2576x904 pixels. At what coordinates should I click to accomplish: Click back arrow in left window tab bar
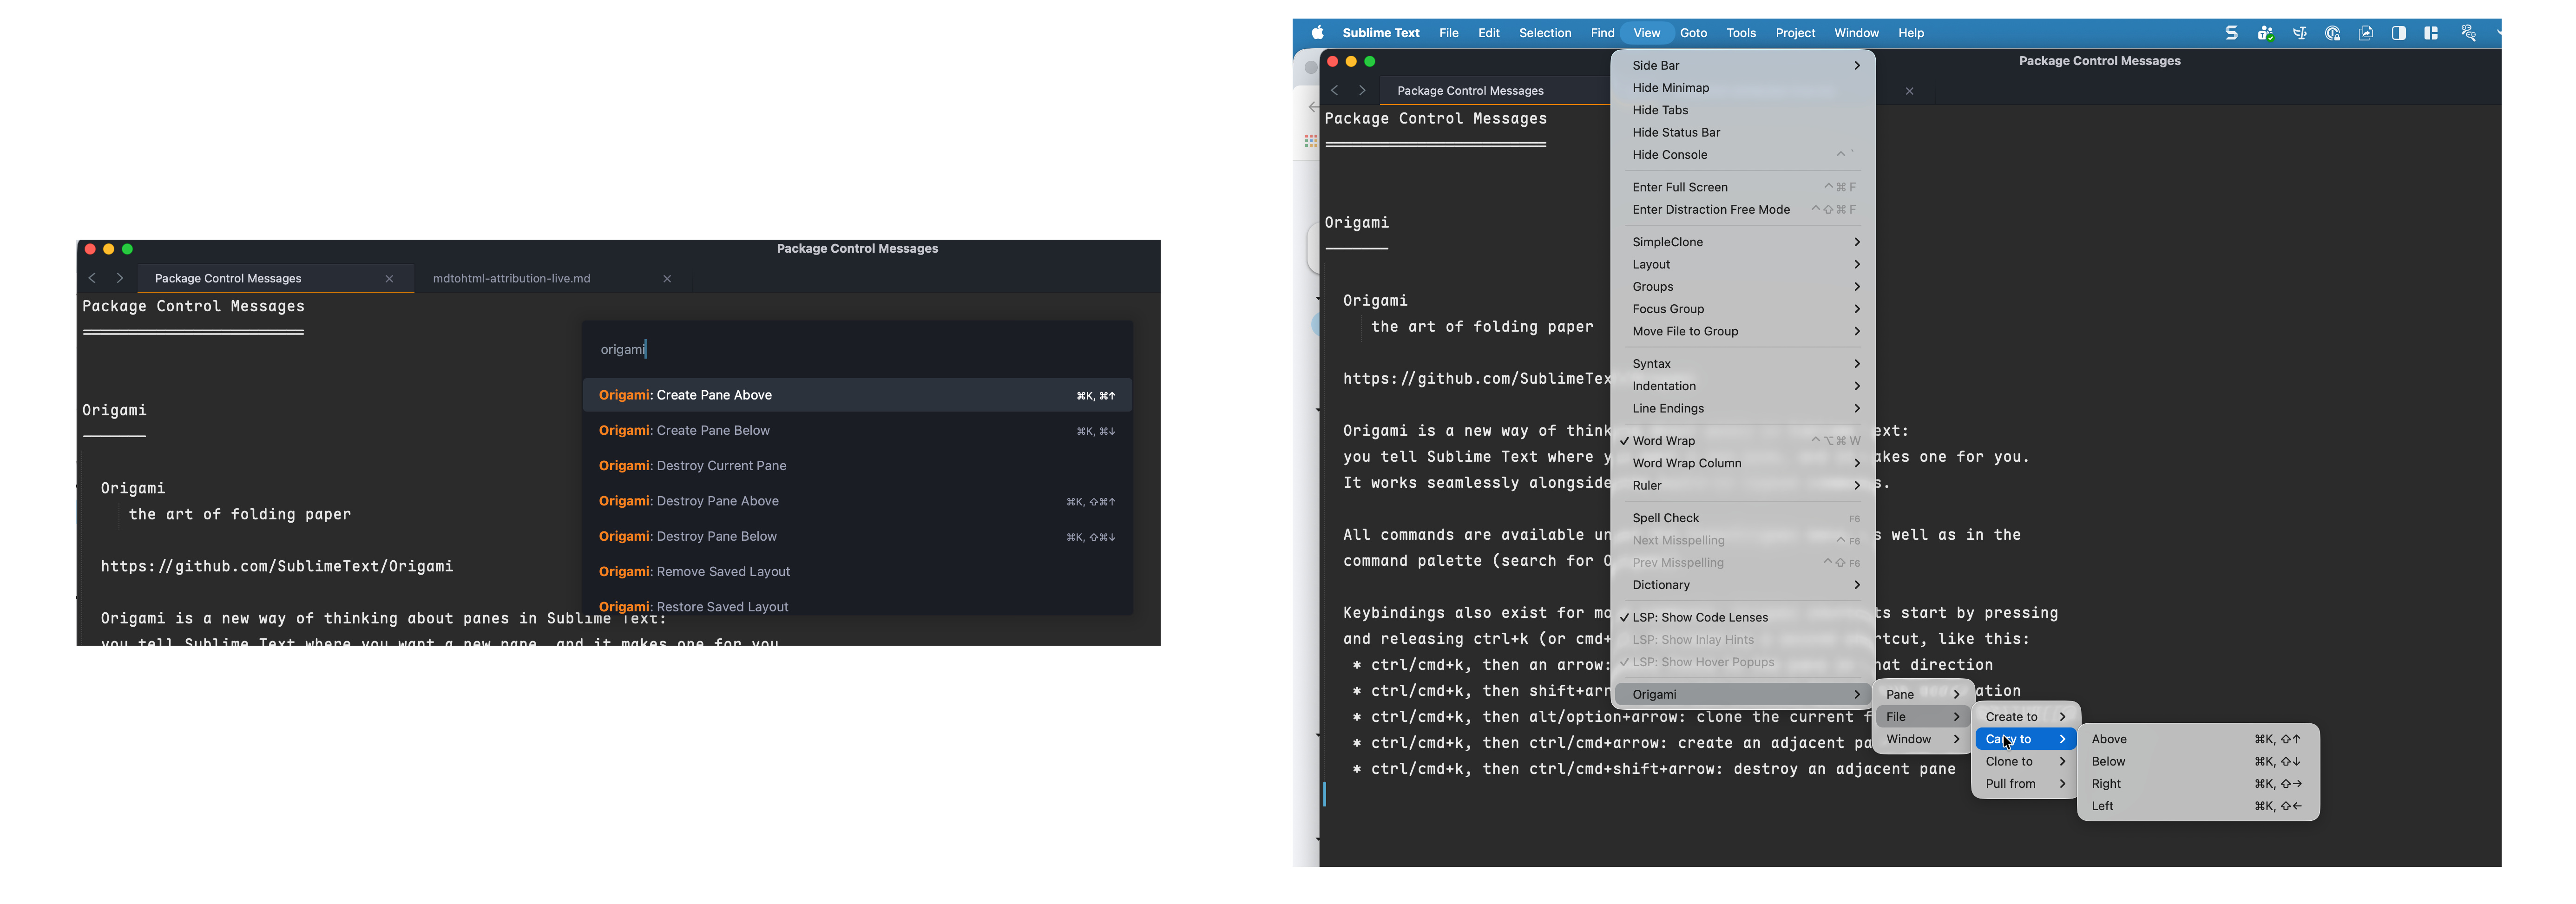click(92, 278)
